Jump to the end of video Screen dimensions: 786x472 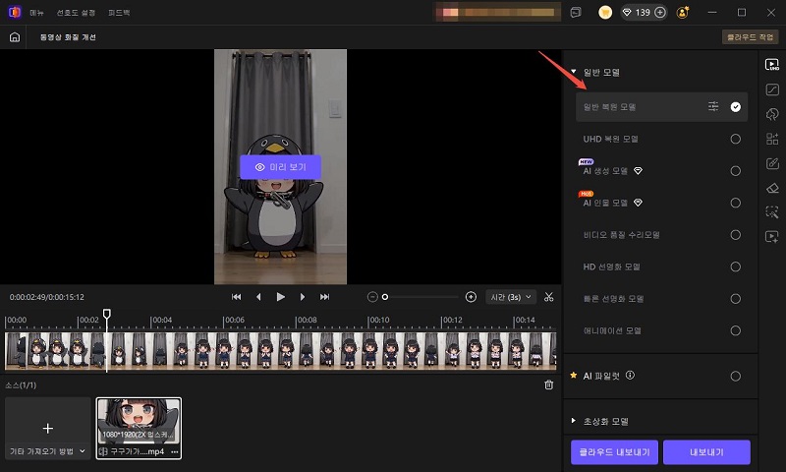tap(324, 297)
